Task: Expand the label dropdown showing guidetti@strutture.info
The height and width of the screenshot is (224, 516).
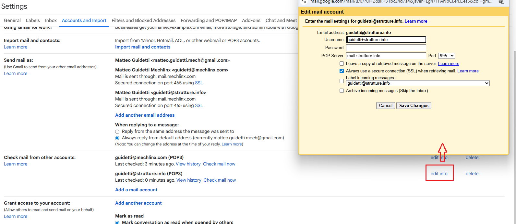Action: click(417, 83)
